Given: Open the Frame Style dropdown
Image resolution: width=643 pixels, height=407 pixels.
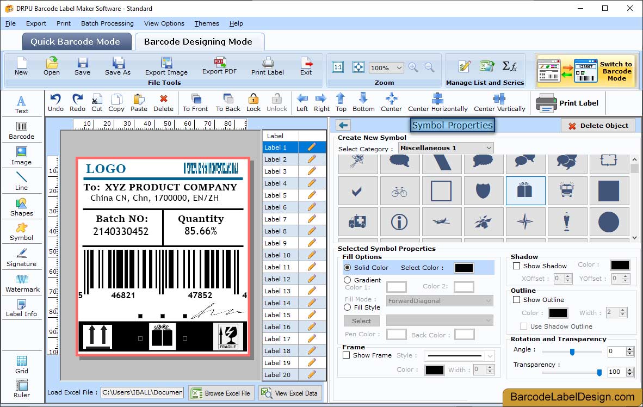Looking at the screenshot, I should (x=459, y=356).
